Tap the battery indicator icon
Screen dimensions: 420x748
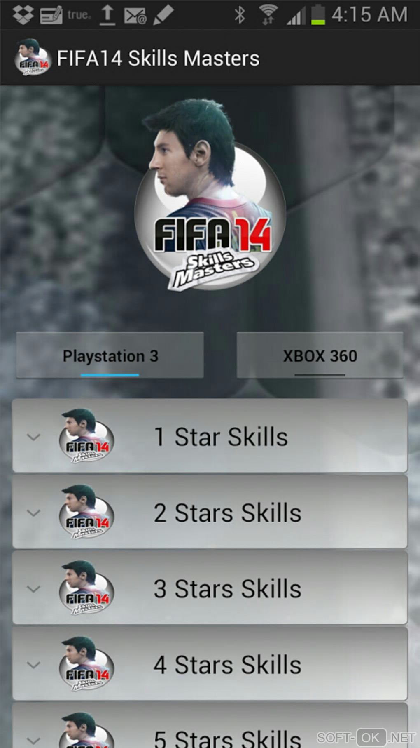click(x=318, y=14)
